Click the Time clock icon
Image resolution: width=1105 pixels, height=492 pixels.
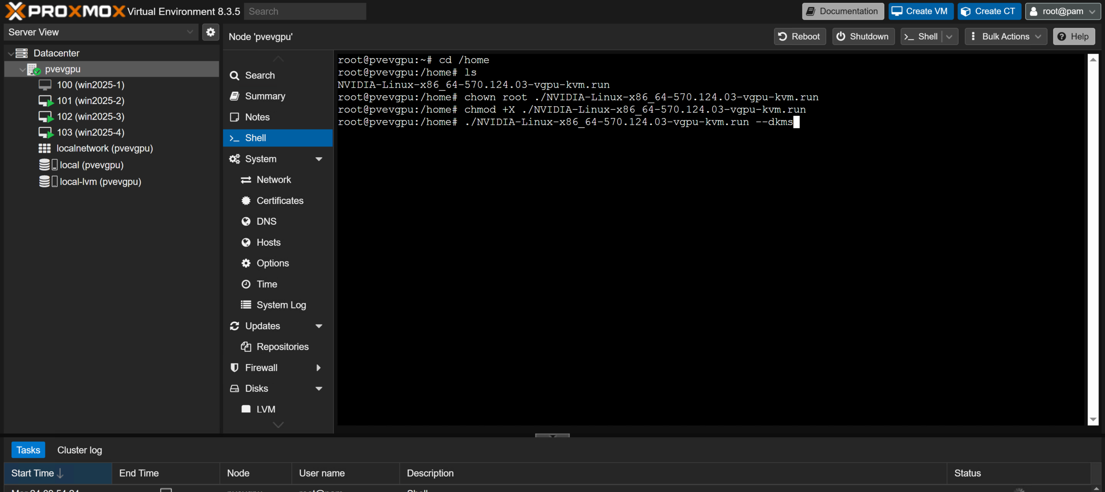(246, 284)
